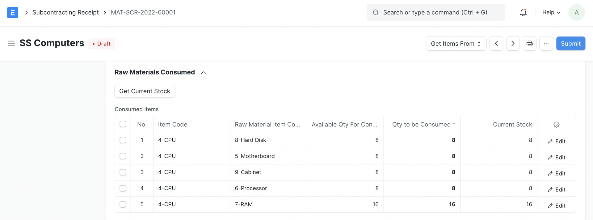
Task: Tick the 9-Cabinet row checkbox
Action: click(123, 172)
